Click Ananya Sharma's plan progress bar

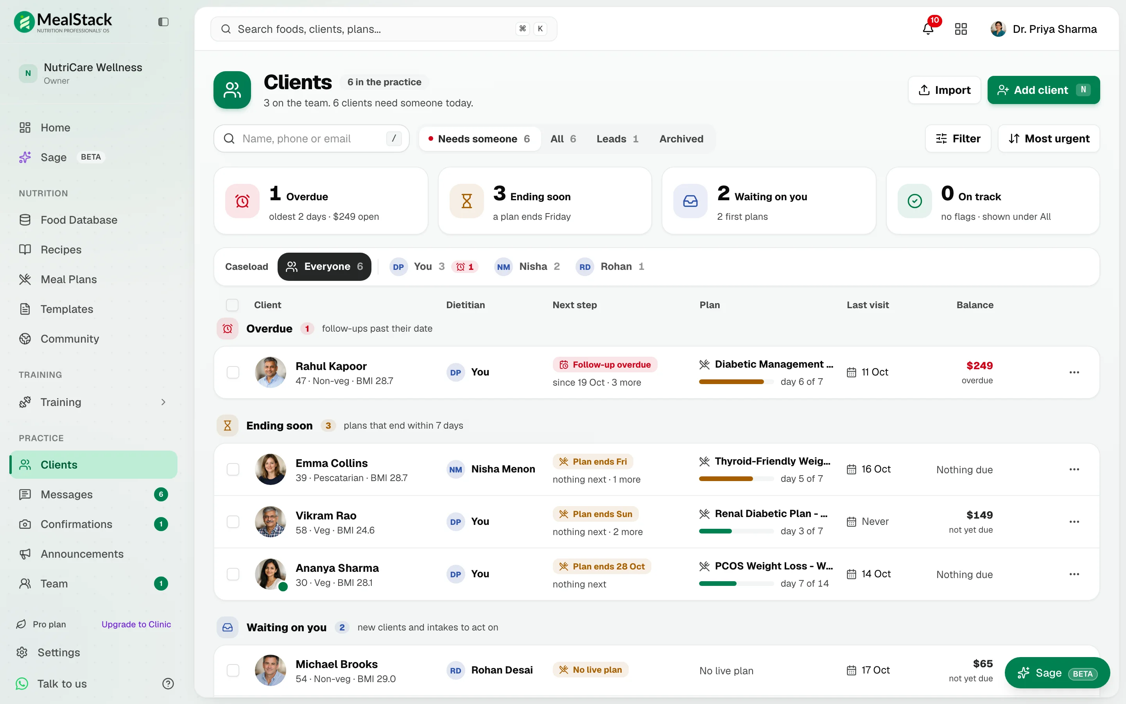(x=736, y=584)
